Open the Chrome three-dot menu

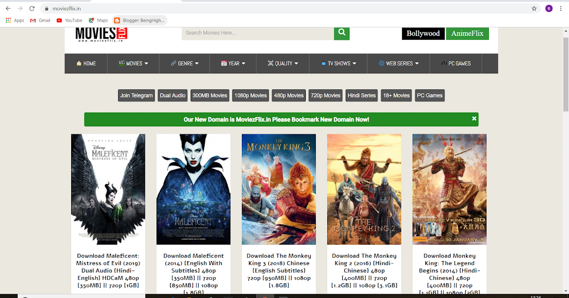[560, 8]
